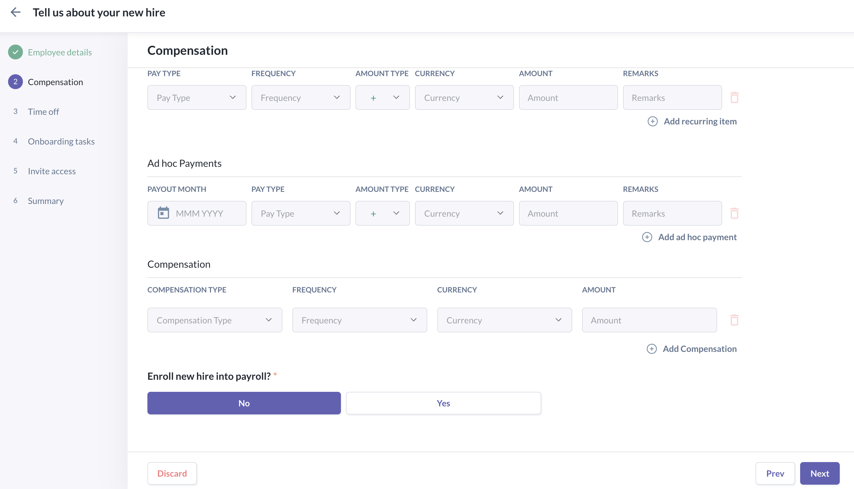Click the recurring item Remarks field
Viewport: 854px width, 489px height.
[672, 98]
